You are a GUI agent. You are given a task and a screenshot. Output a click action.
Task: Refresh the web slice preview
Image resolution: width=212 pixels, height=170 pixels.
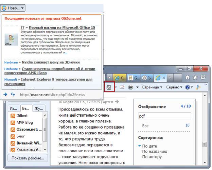[x=13, y=94]
